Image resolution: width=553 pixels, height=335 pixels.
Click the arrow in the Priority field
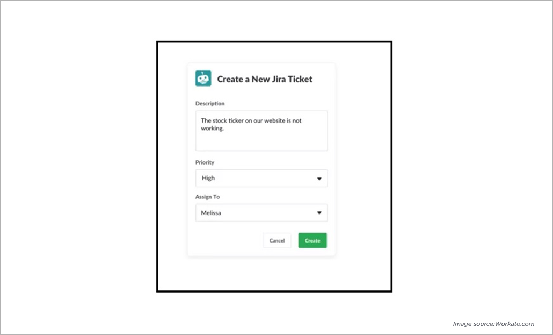[319, 179]
